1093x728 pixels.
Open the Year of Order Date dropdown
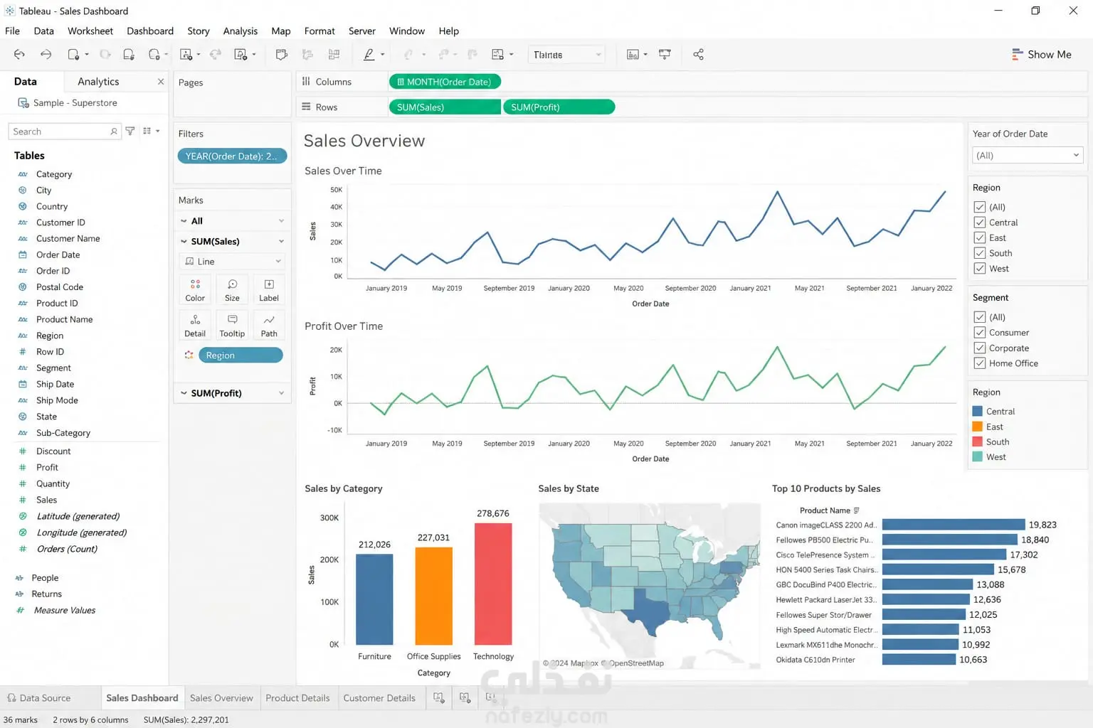pyautogui.click(x=1027, y=155)
